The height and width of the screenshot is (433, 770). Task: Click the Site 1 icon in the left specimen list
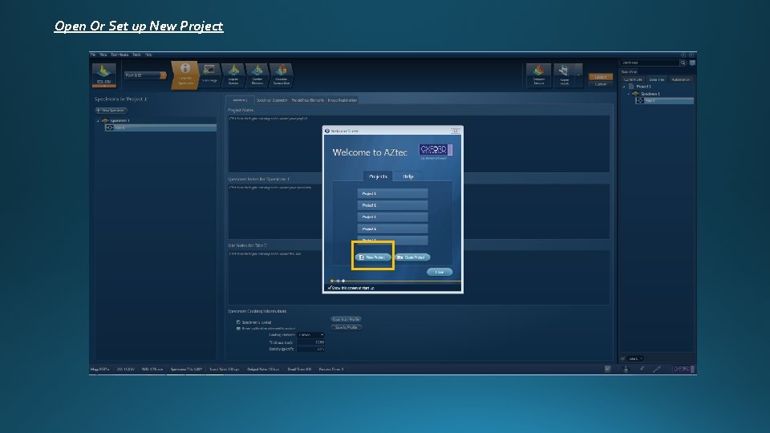point(110,127)
